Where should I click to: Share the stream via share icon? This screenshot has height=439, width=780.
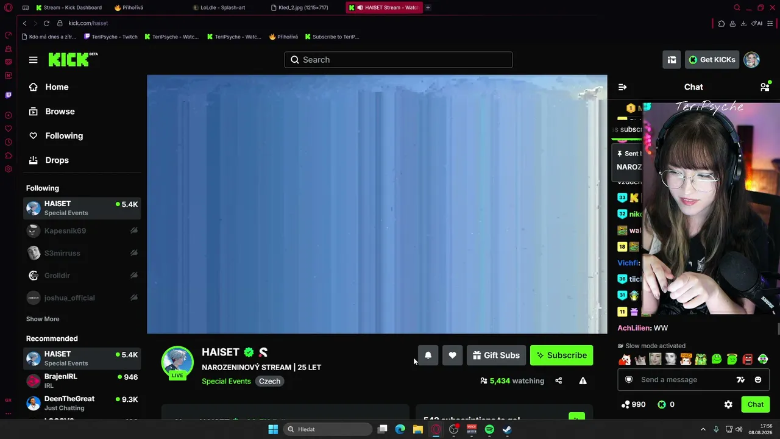[558, 380]
